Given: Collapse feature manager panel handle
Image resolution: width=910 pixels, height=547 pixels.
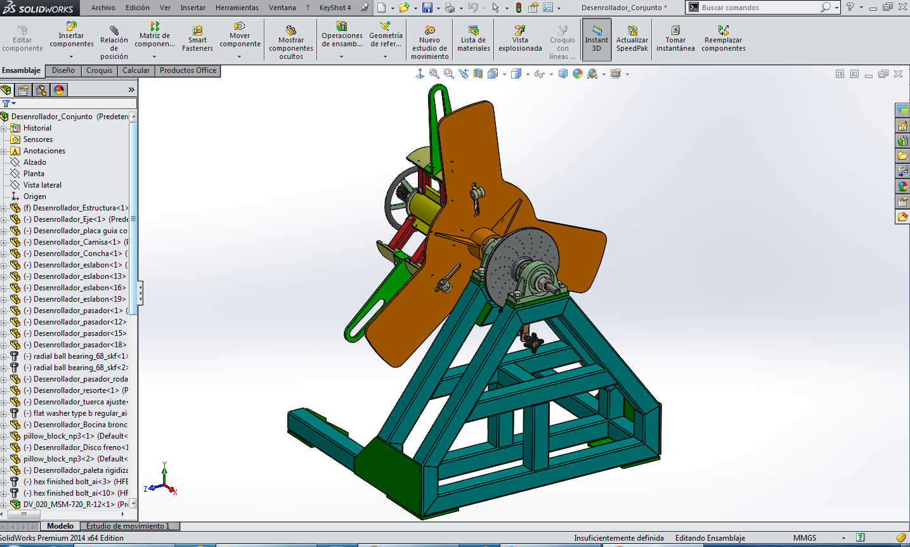Looking at the screenshot, I should coord(140,292).
